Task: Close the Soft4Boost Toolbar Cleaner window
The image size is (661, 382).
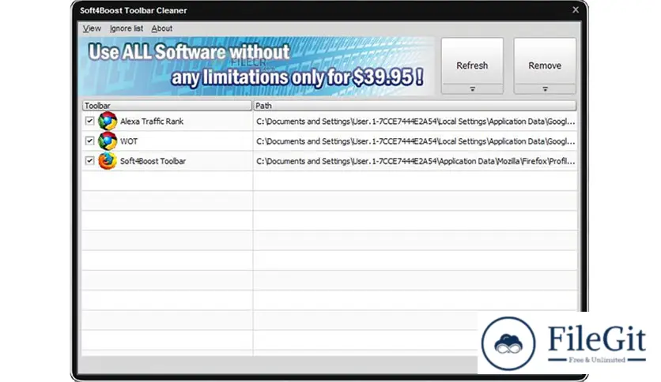Action: (576, 9)
